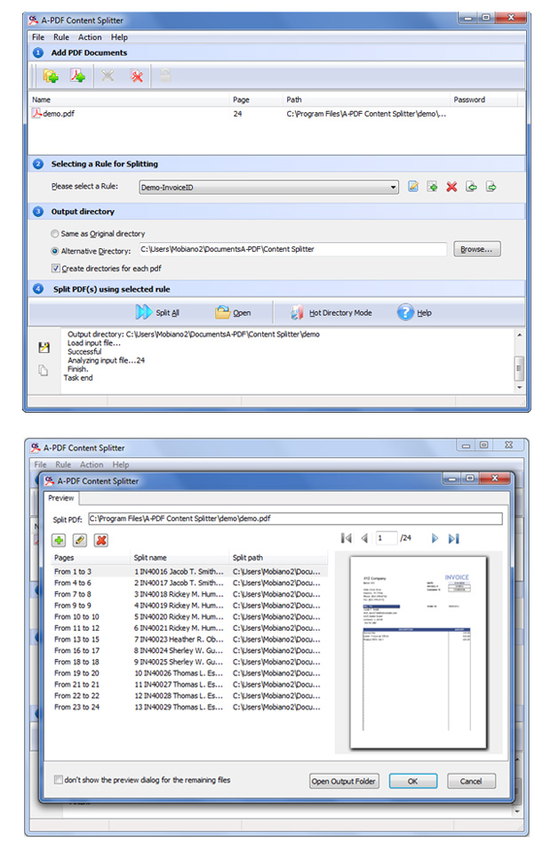Select Same as Original directory radio
This screenshot has height=845, width=551.
[55, 234]
